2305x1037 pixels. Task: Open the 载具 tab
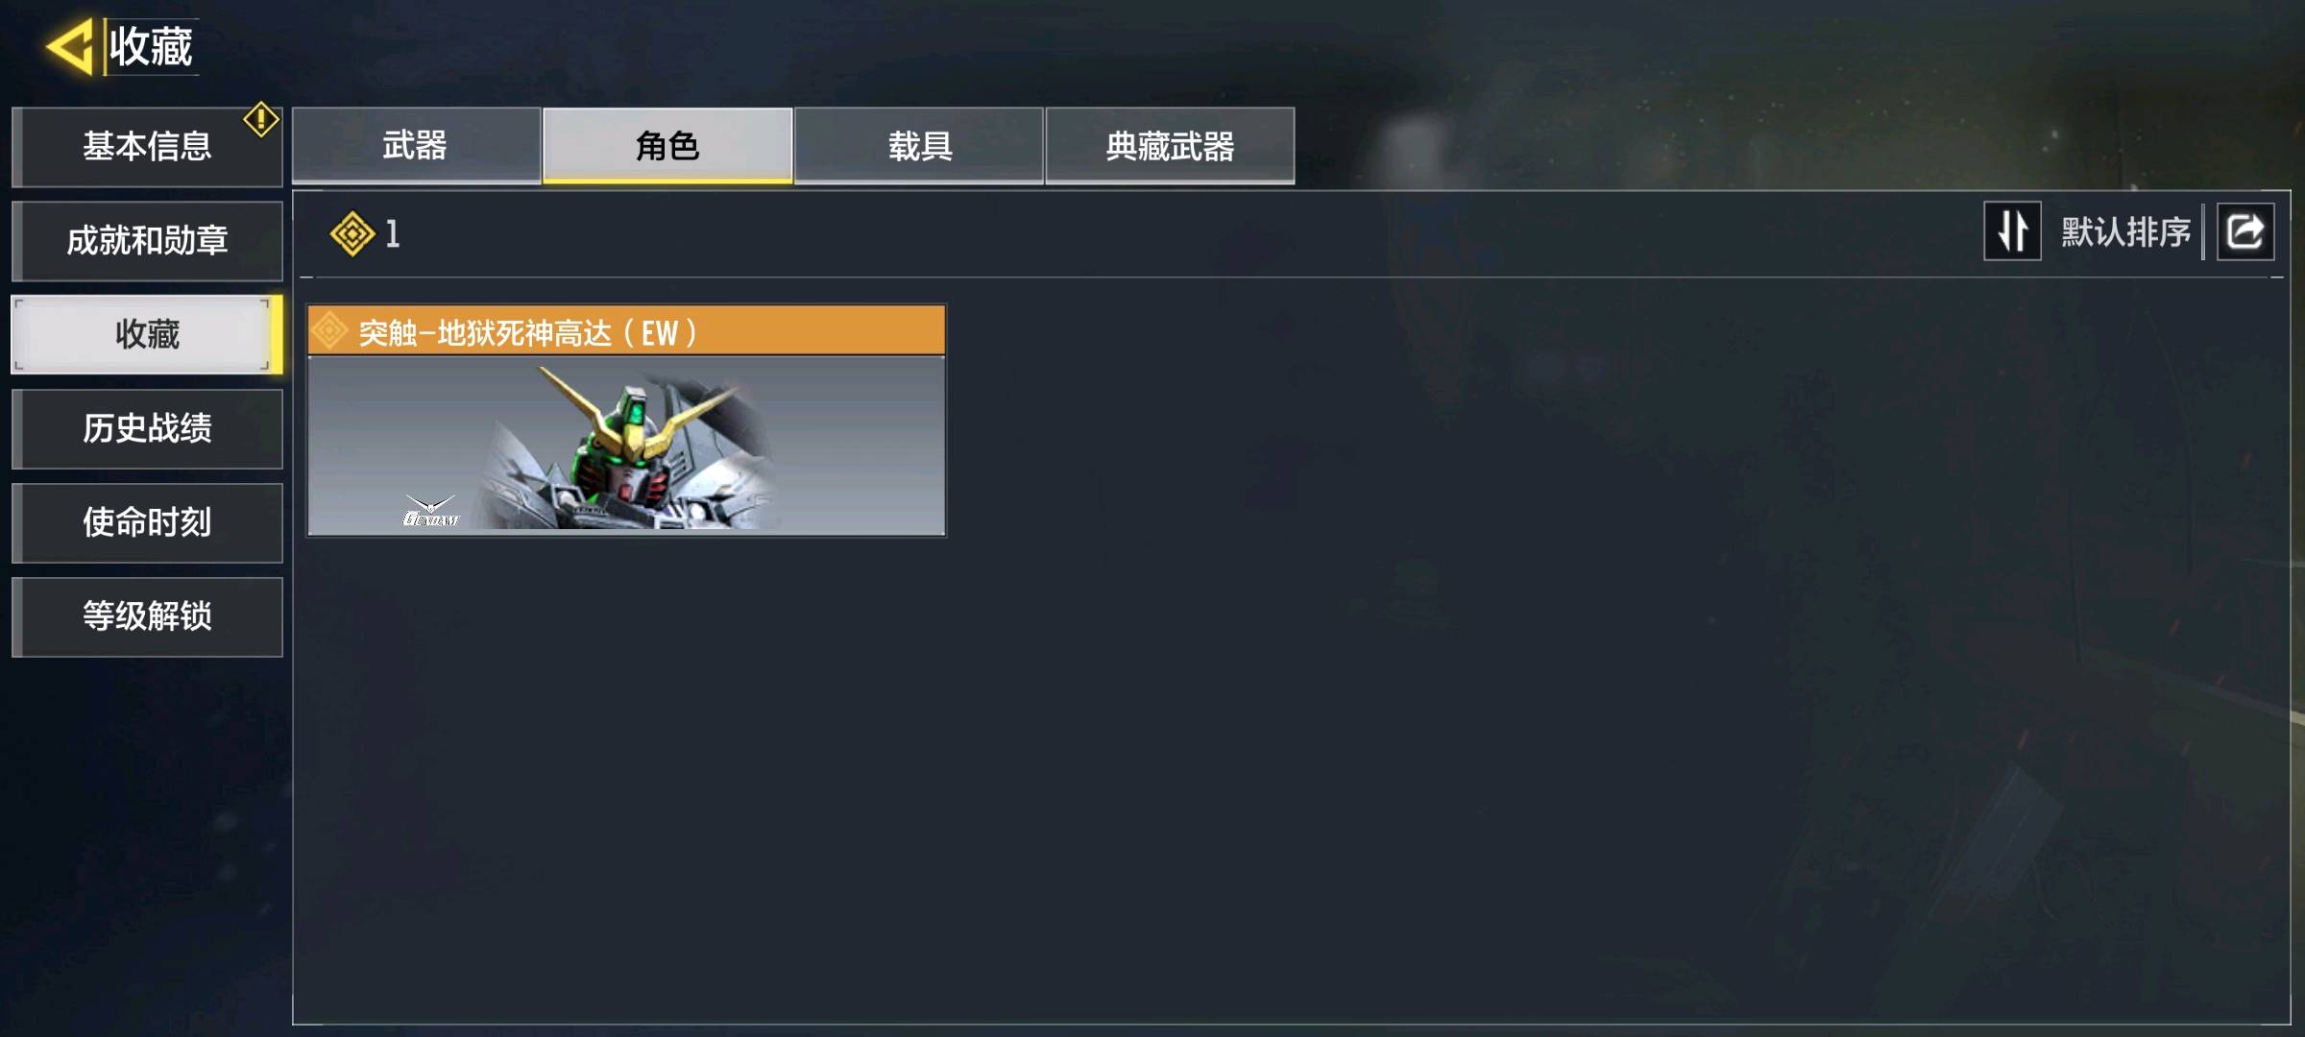click(919, 145)
